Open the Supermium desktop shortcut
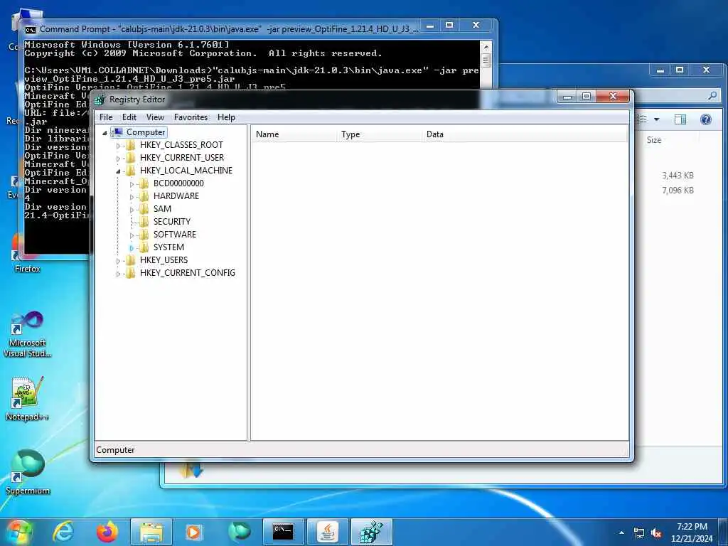This screenshot has height=546, width=728. pos(28,472)
